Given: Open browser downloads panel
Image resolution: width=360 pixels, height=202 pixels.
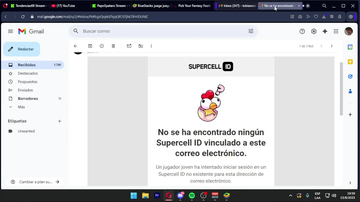Looking at the screenshot, I should pos(324,17).
